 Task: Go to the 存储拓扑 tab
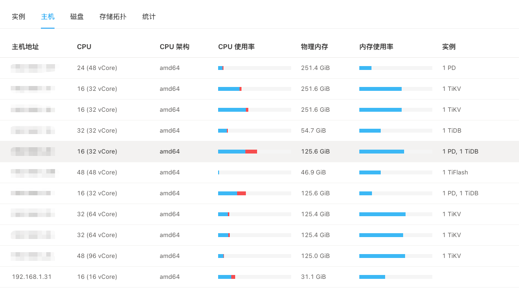113,17
